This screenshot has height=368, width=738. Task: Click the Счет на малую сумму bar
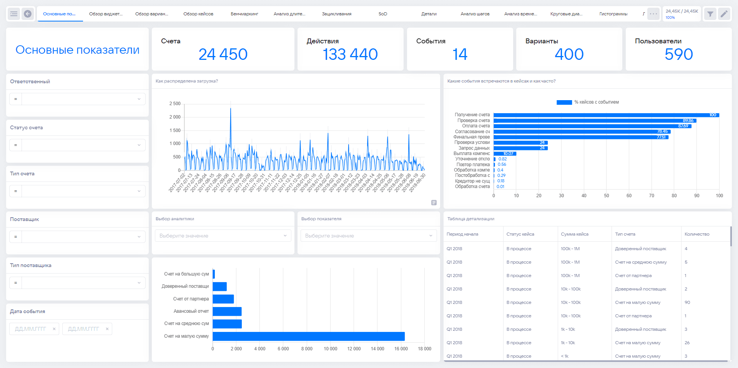pyautogui.click(x=309, y=336)
